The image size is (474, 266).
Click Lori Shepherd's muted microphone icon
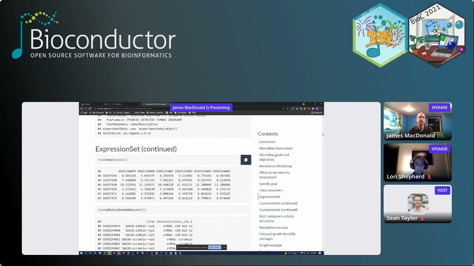(x=429, y=177)
